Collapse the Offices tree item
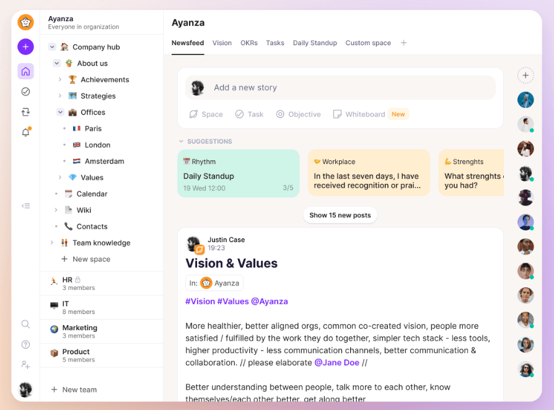The width and height of the screenshot is (554, 410). coord(60,112)
